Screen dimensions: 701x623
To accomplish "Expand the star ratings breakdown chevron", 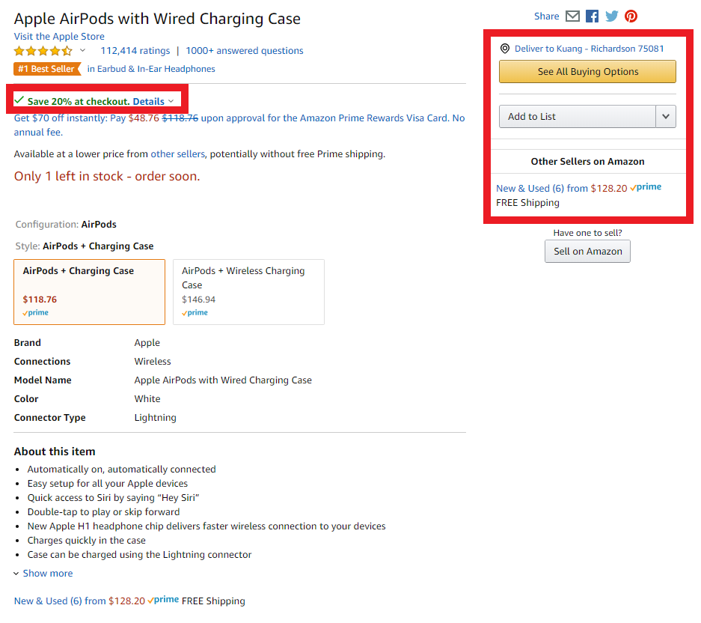I will click(x=83, y=51).
